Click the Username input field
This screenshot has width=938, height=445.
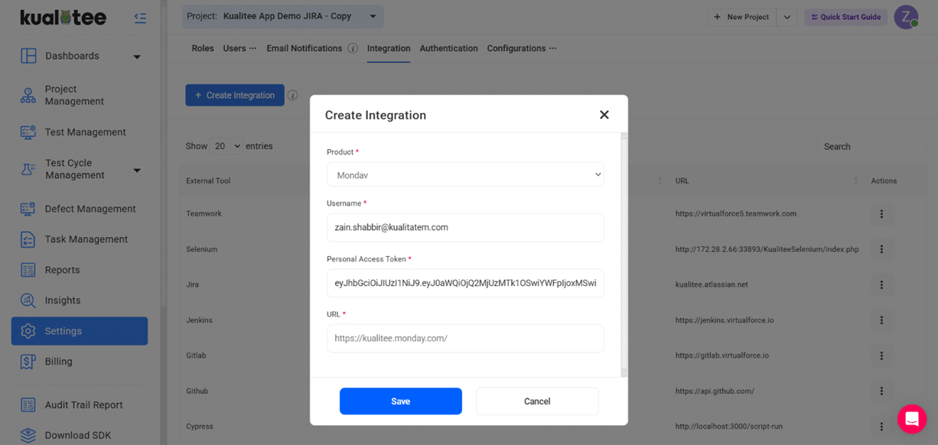(x=465, y=227)
